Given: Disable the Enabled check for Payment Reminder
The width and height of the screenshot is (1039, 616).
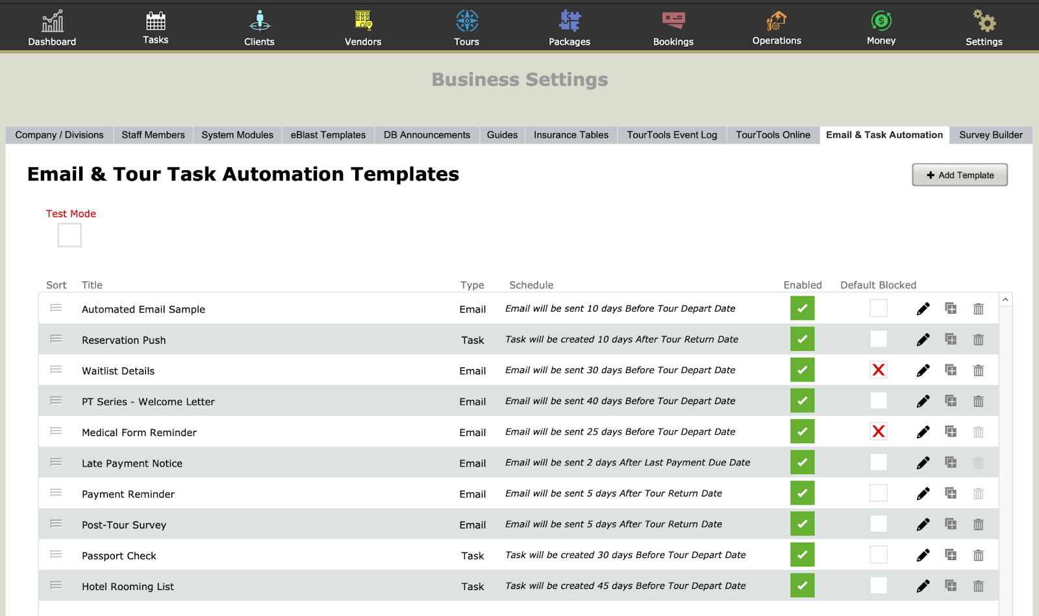Looking at the screenshot, I should click(x=803, y=493).
